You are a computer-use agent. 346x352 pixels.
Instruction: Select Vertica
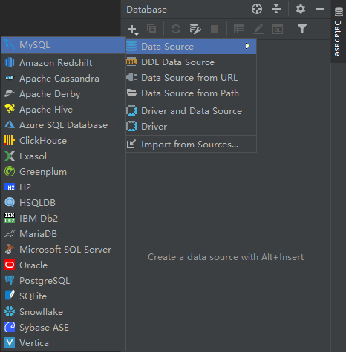[x=64, y=343]
